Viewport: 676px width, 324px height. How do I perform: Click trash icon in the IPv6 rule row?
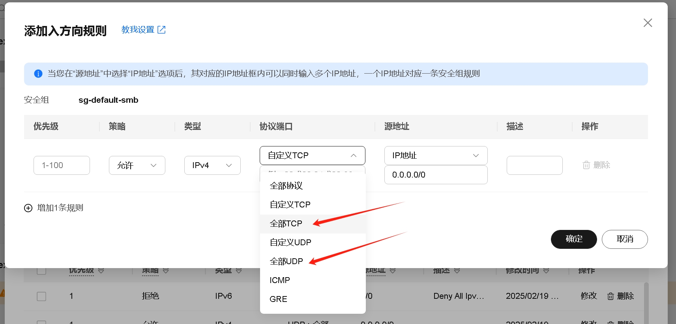coord(610,296)
